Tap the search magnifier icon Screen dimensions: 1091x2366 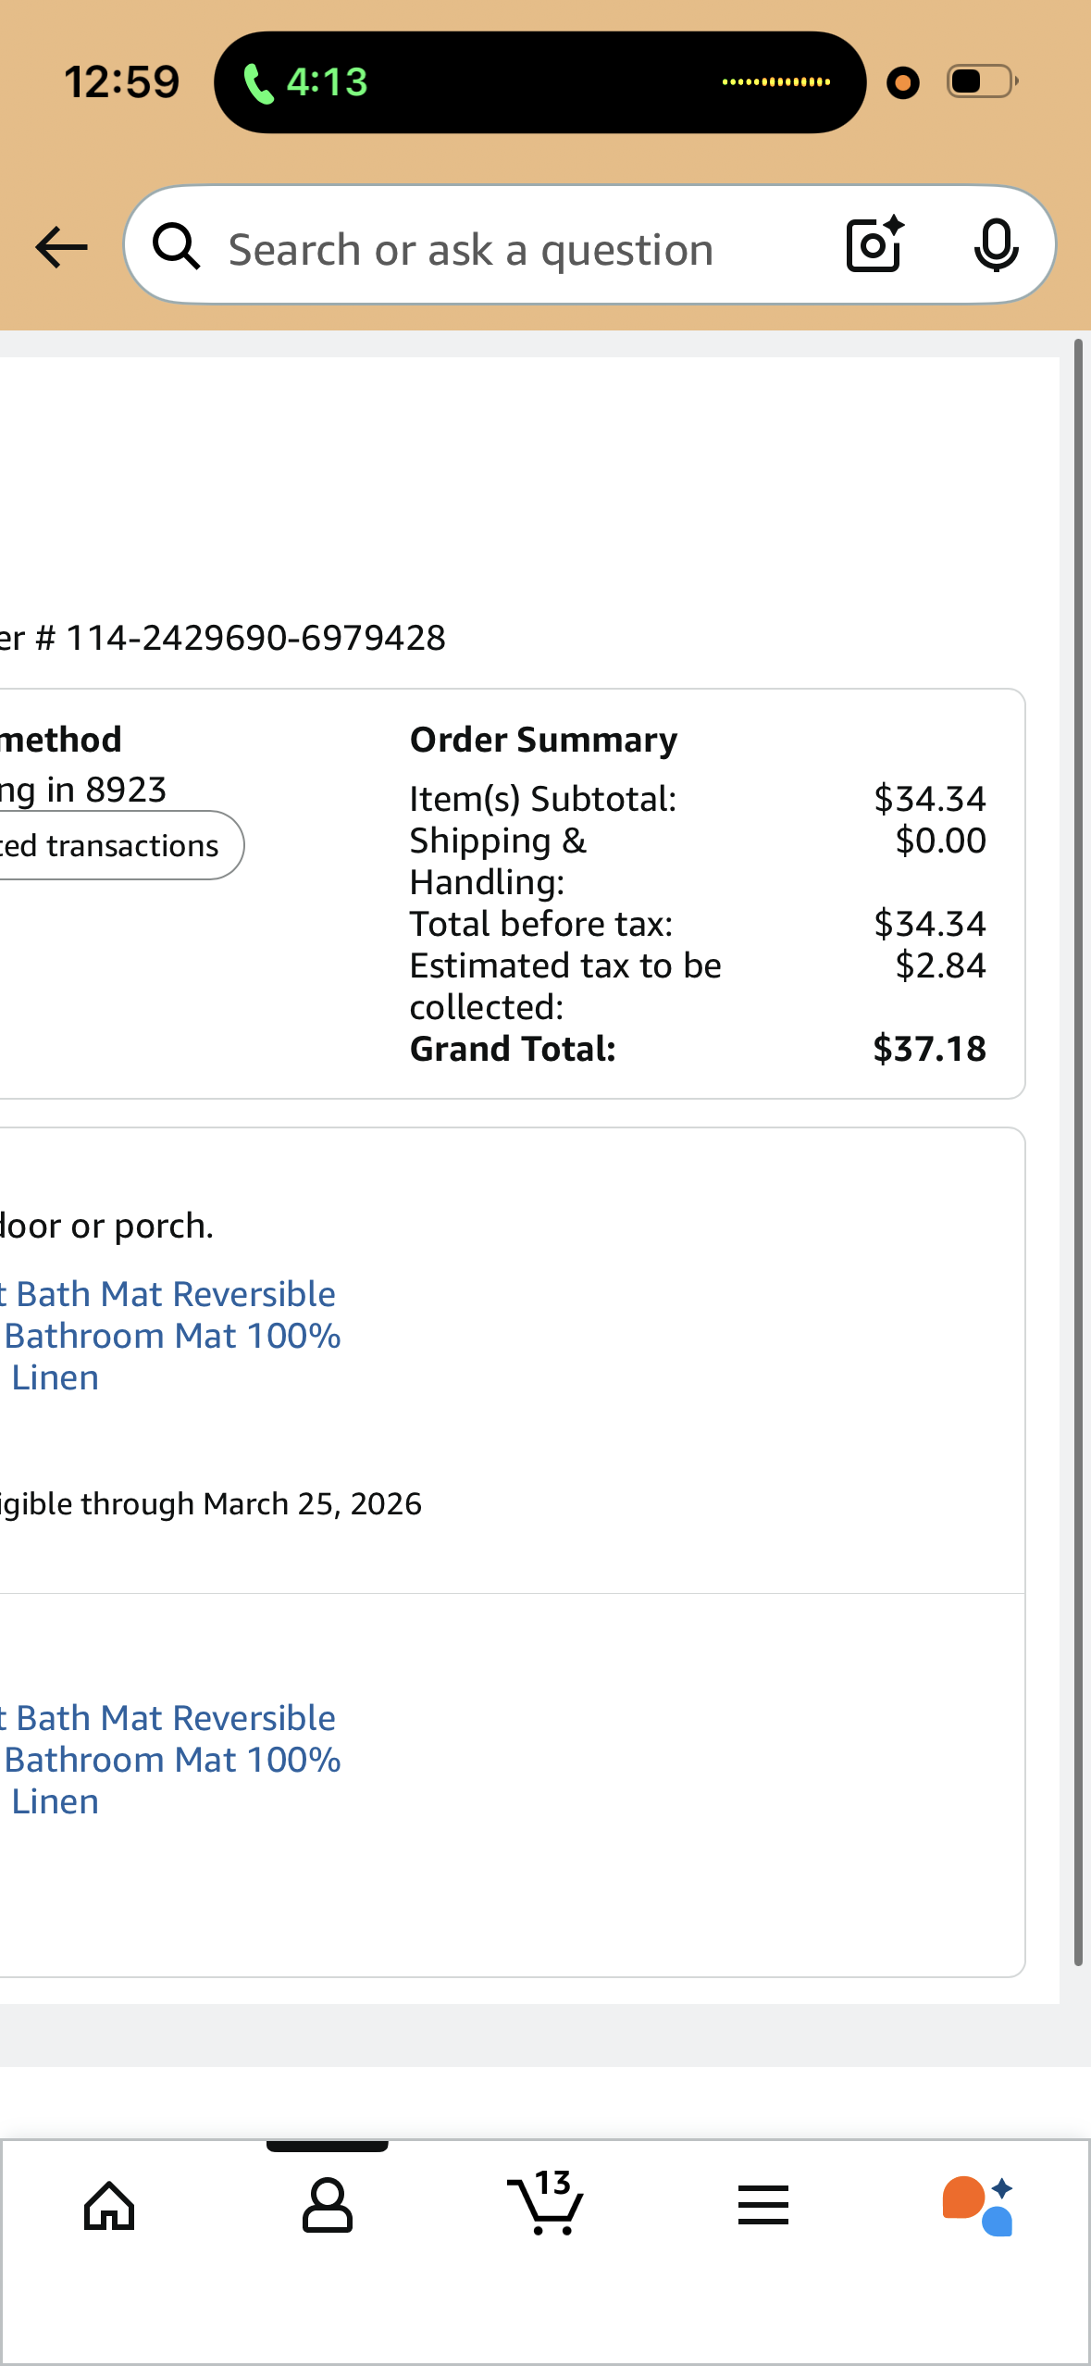coord(176,246)
